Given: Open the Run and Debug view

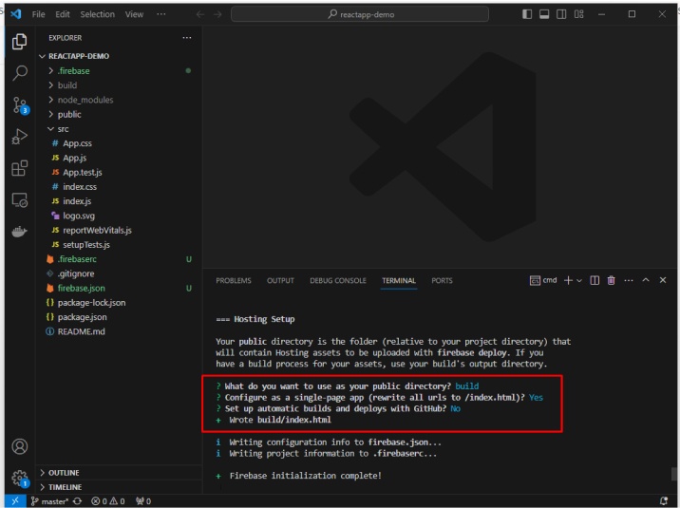Looking at the screenshot, I should (20, 137).
